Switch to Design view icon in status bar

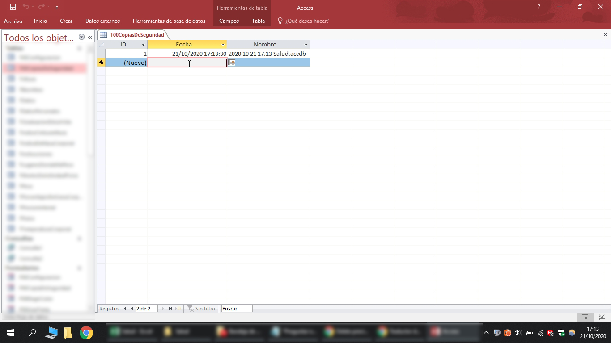[x=602, y=318]
